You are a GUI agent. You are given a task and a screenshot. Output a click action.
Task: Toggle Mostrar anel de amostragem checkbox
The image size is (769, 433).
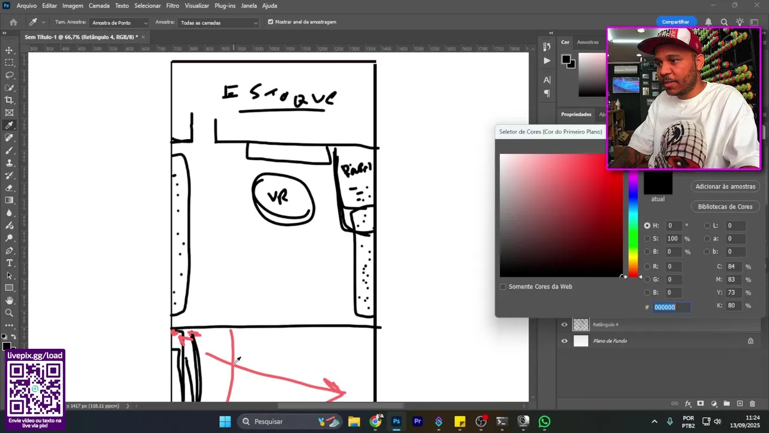point(270,22)
